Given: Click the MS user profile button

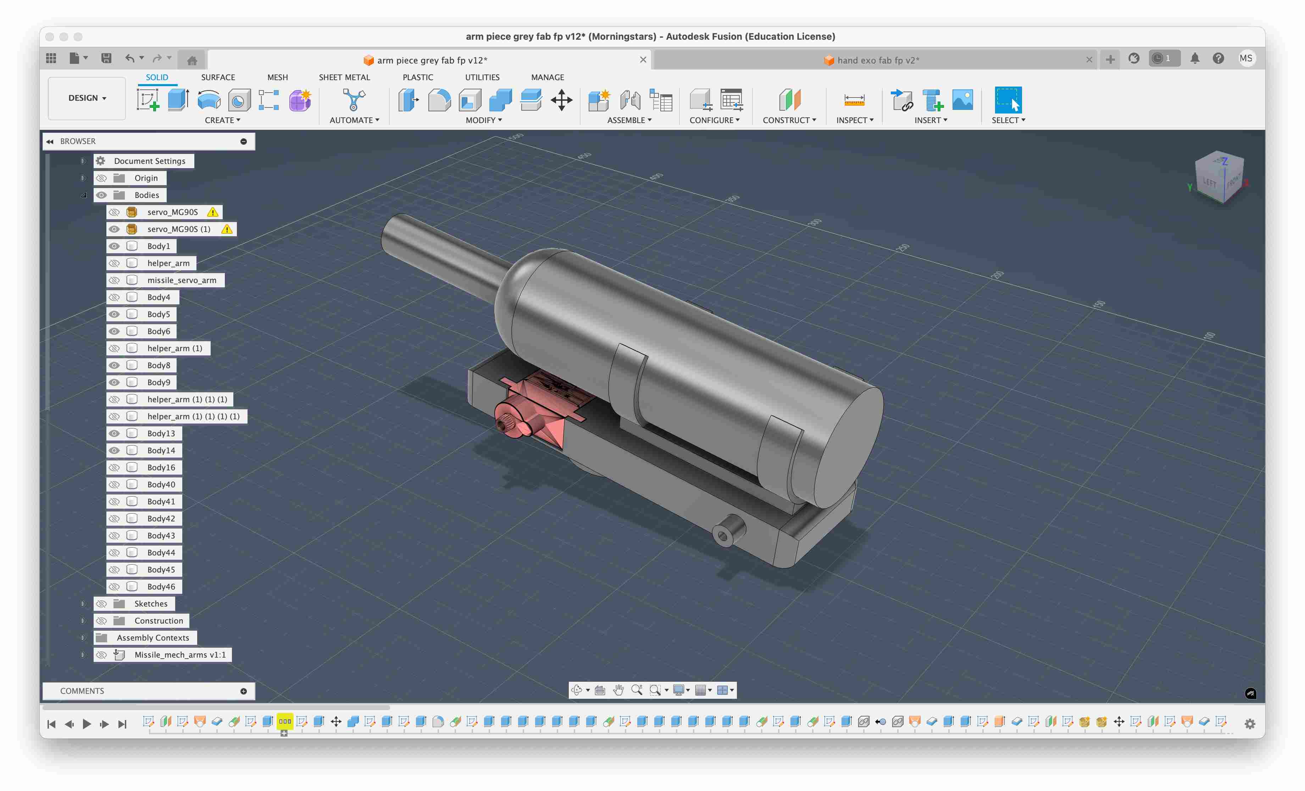Looking at the screenshot, I should tap(1246, 58).
